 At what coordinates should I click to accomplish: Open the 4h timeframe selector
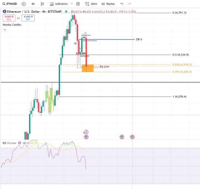(x=33, y=4)
